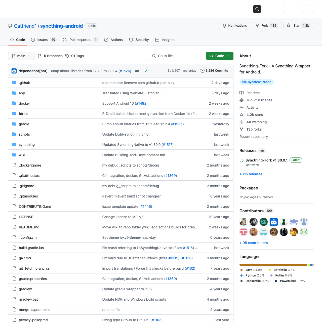Click the README.md file icon

pyautogui.click(x=14, y=227)
